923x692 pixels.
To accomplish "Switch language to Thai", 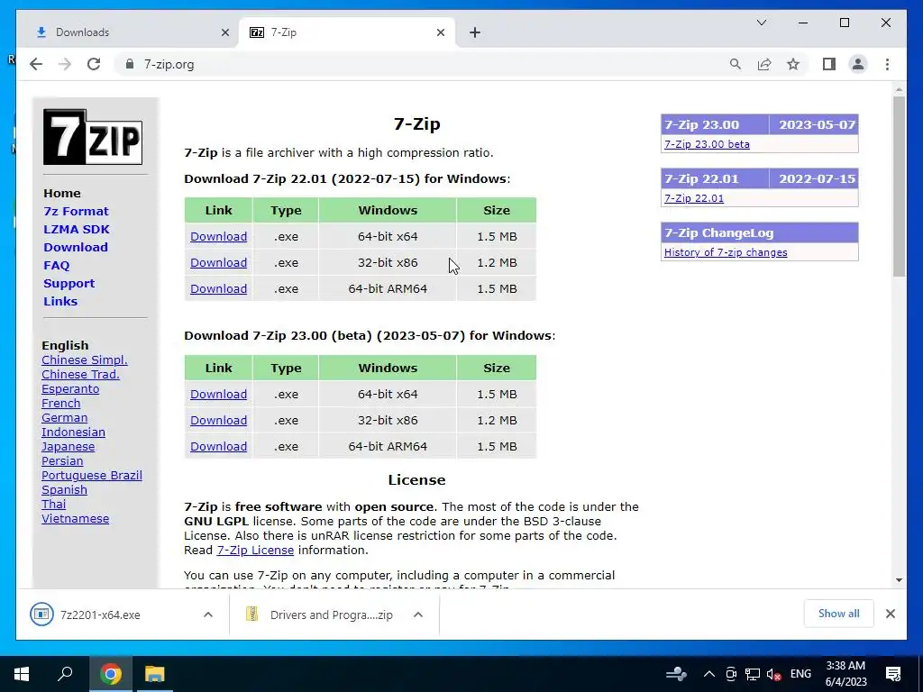I will point(53,505).
